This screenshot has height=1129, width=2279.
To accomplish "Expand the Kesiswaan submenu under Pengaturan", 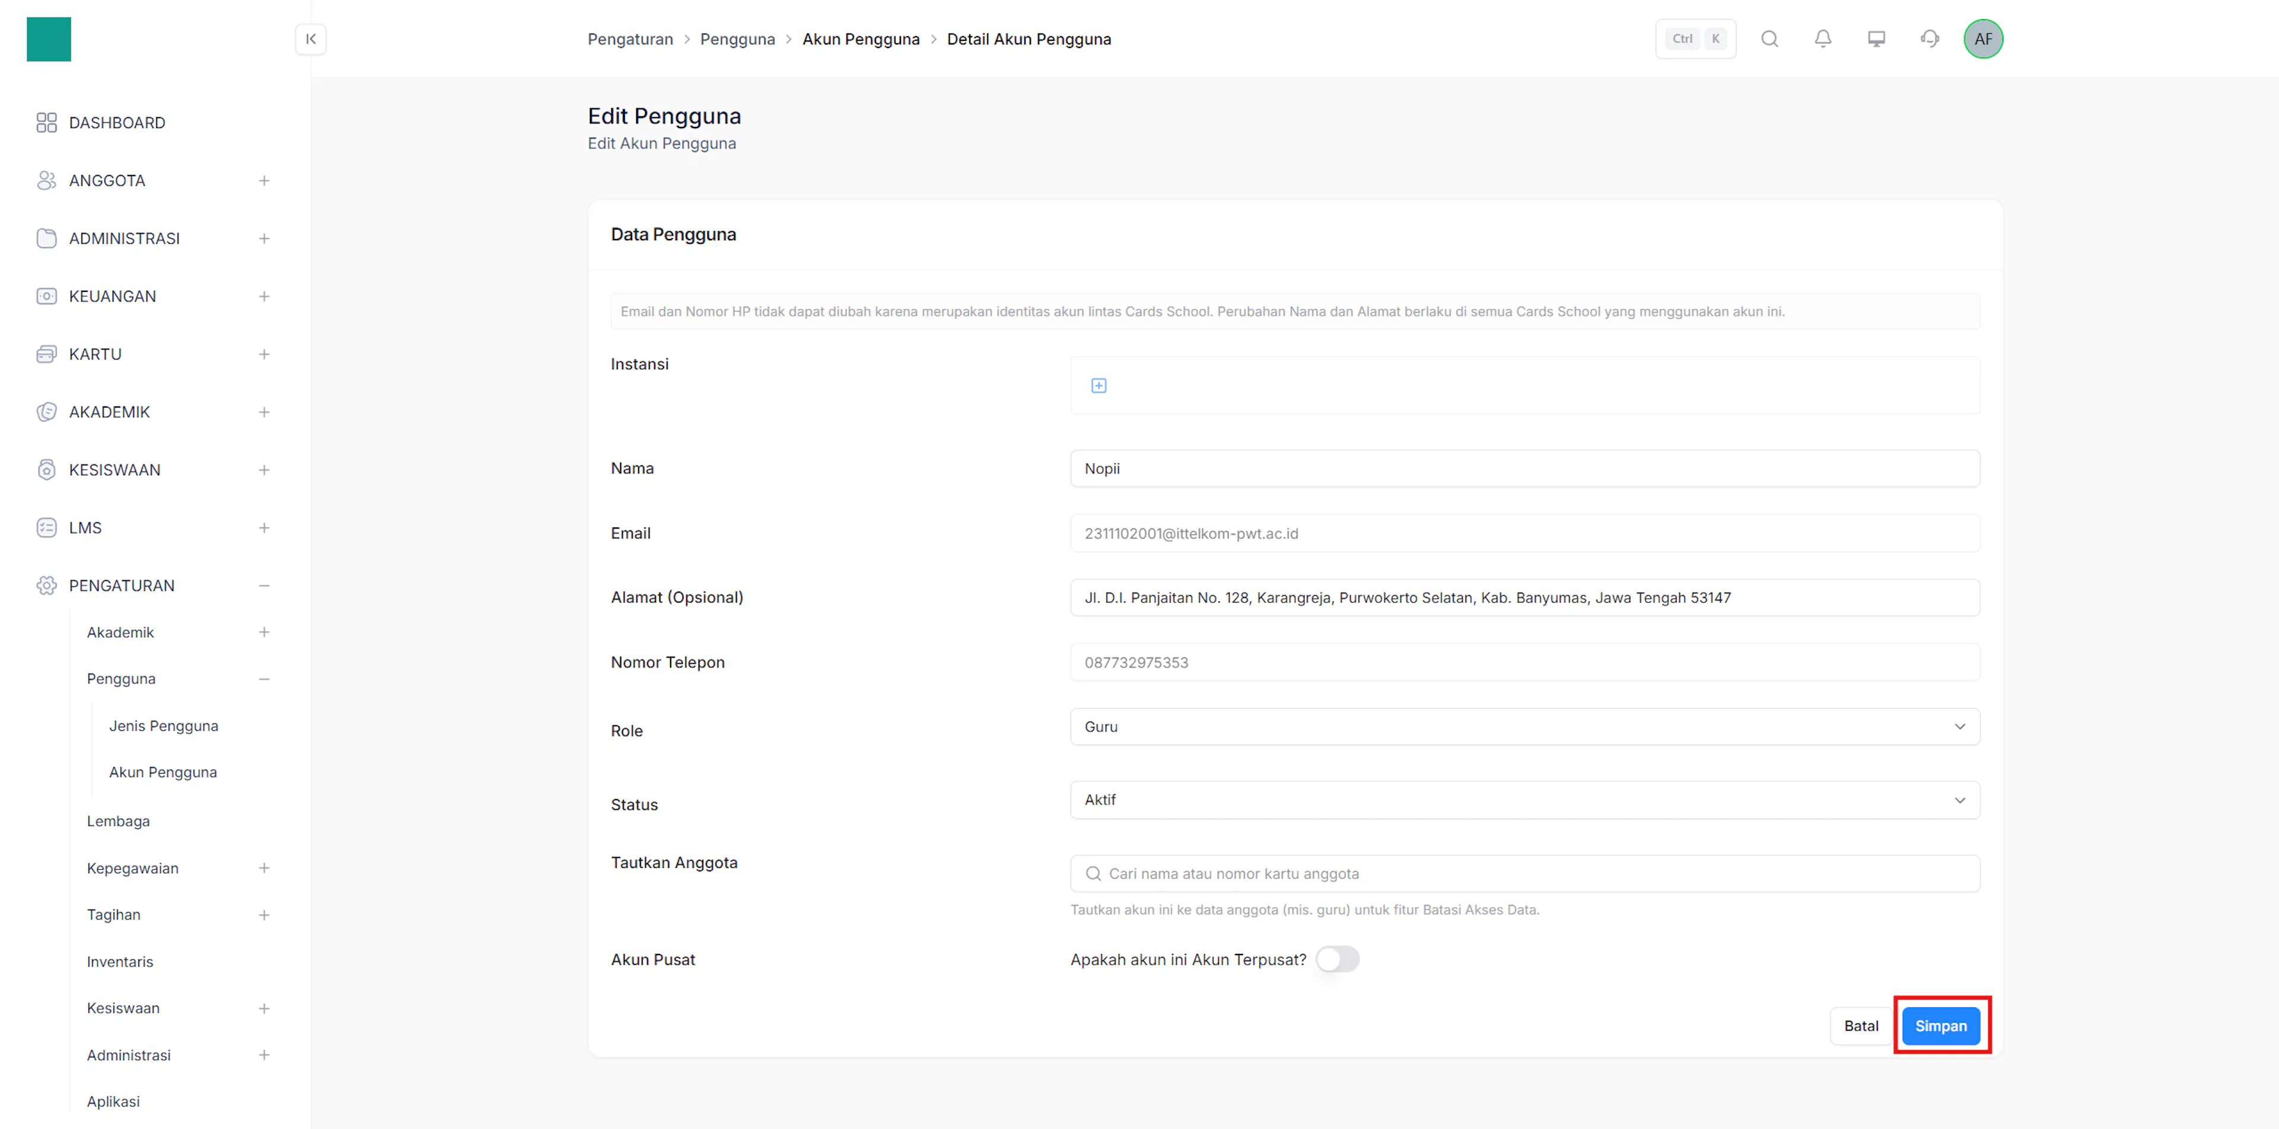I will click(x=264, y=1008).
